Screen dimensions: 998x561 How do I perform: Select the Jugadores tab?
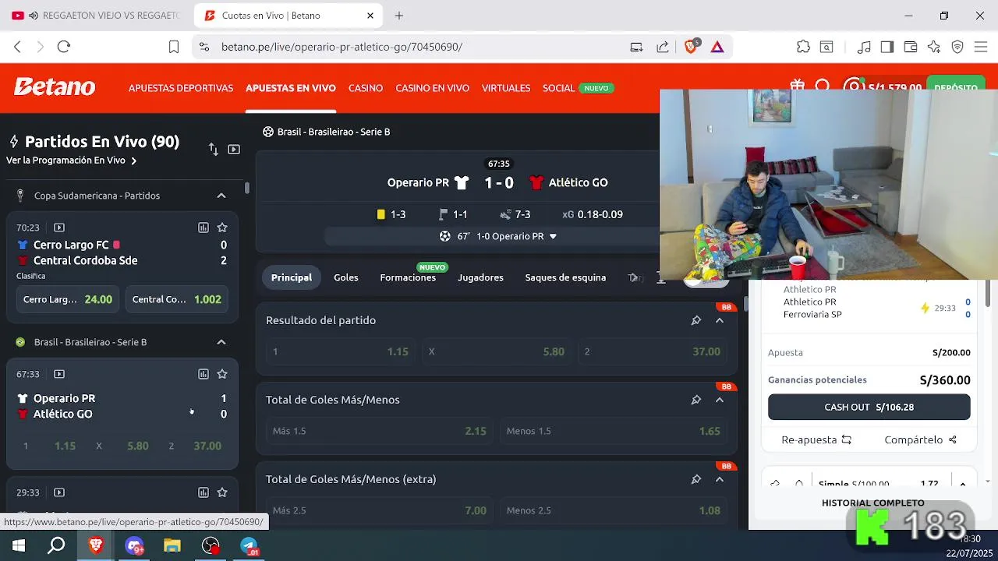480,277
